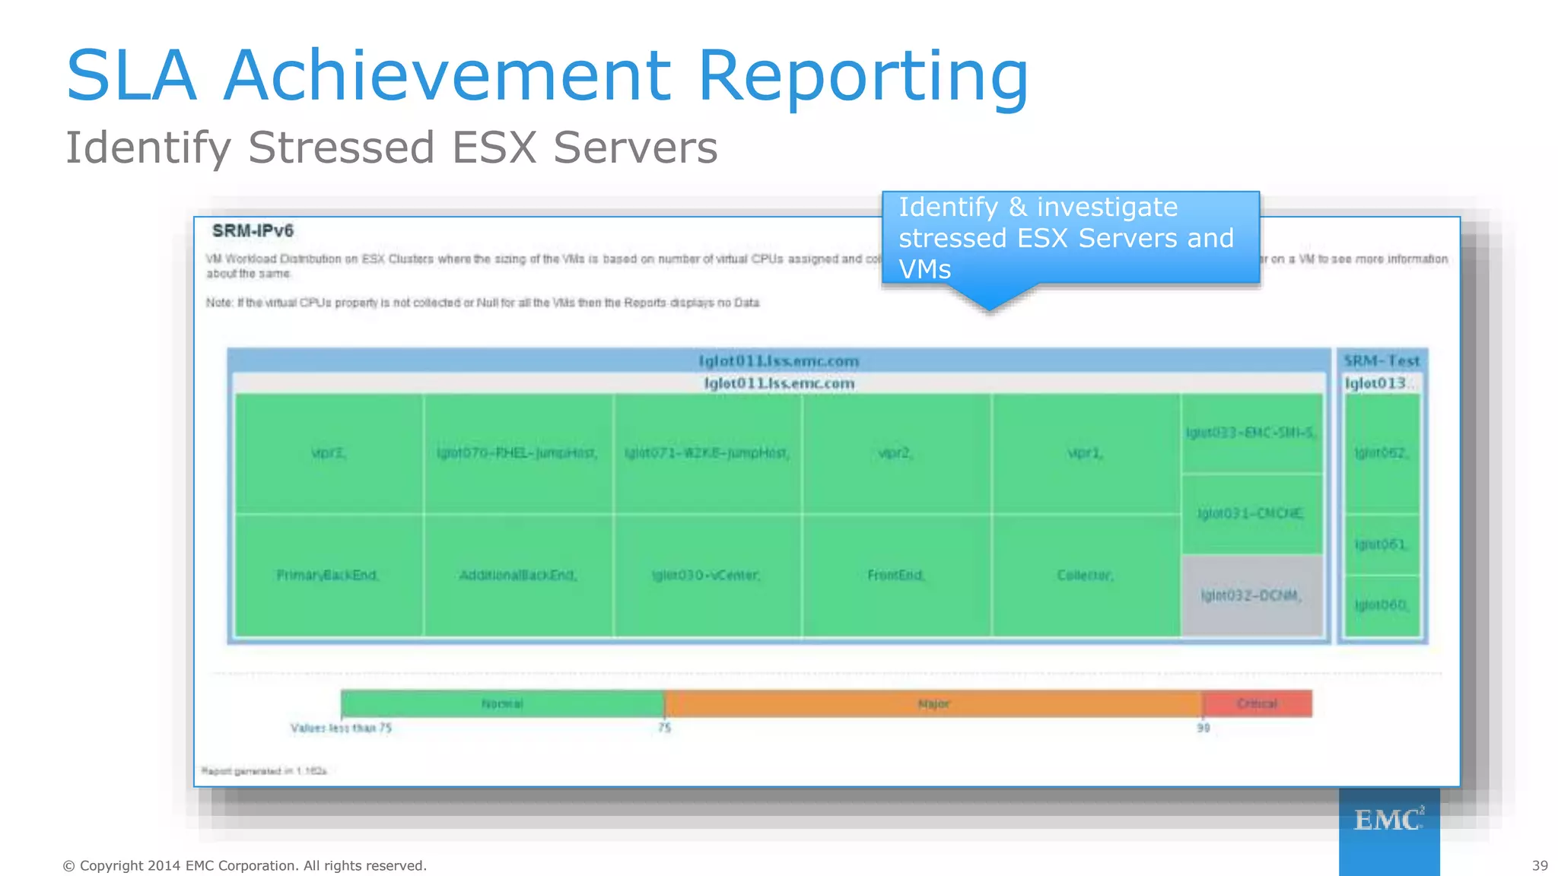Image resolution: width=1558 pixels, height=876 pixels.
Task: Click the lglot060 tile
Action: point(1382,605)
